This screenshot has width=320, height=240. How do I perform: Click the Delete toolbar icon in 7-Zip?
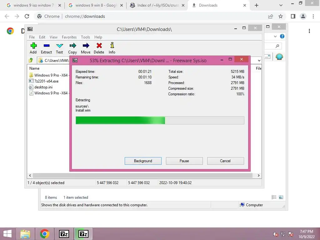point(99,48)
